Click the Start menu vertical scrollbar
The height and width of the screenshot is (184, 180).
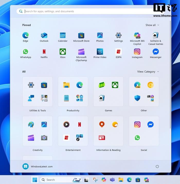[170, 75]
